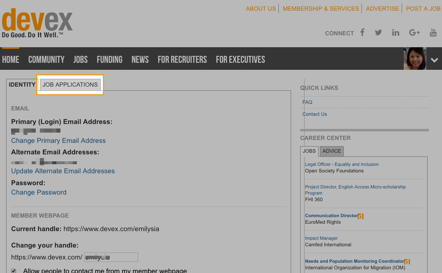The width and height of the screenshot is (442, 273).
Task: Open Devex YouTube channel icon
Action: pyautogui.click(x=433, y=32)
